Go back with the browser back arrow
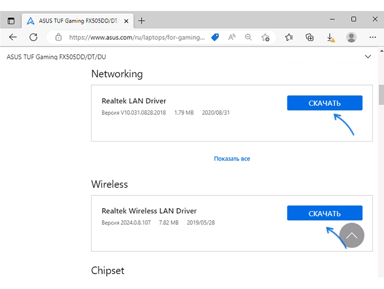The height and width of the screenshot is (289, 384). (x=13, y=37)
